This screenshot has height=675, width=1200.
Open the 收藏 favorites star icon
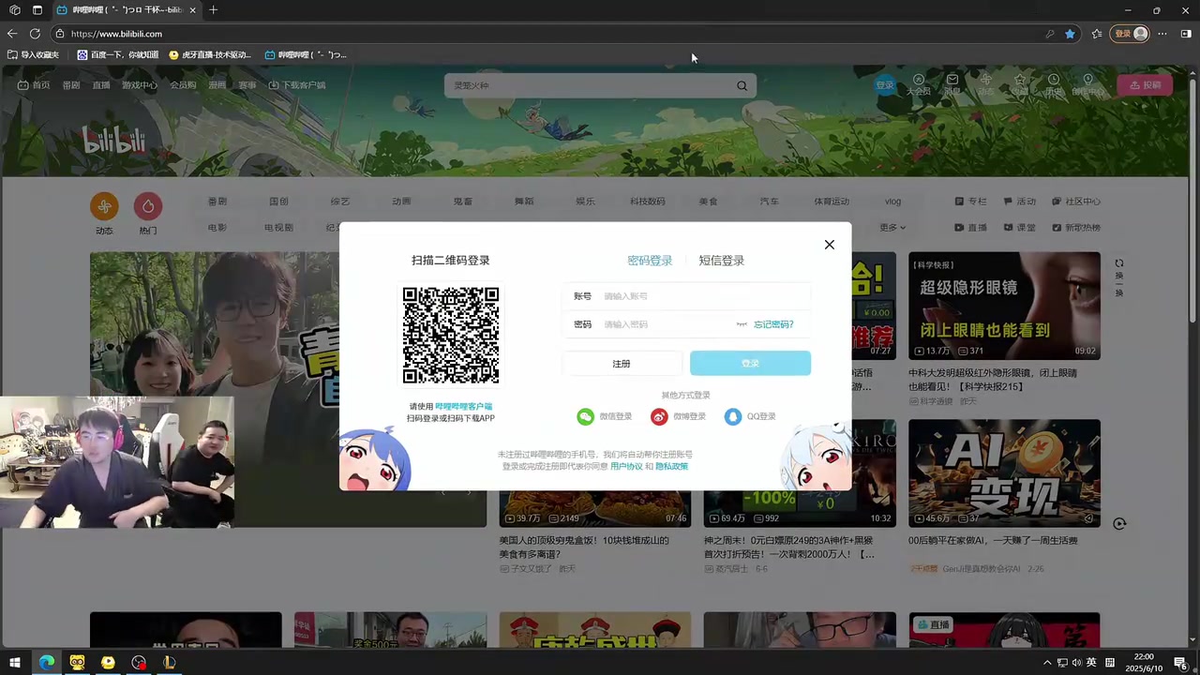[x=1020, y=82]
